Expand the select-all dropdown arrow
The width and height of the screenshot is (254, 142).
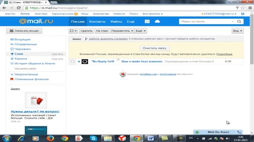pos(76,31)
